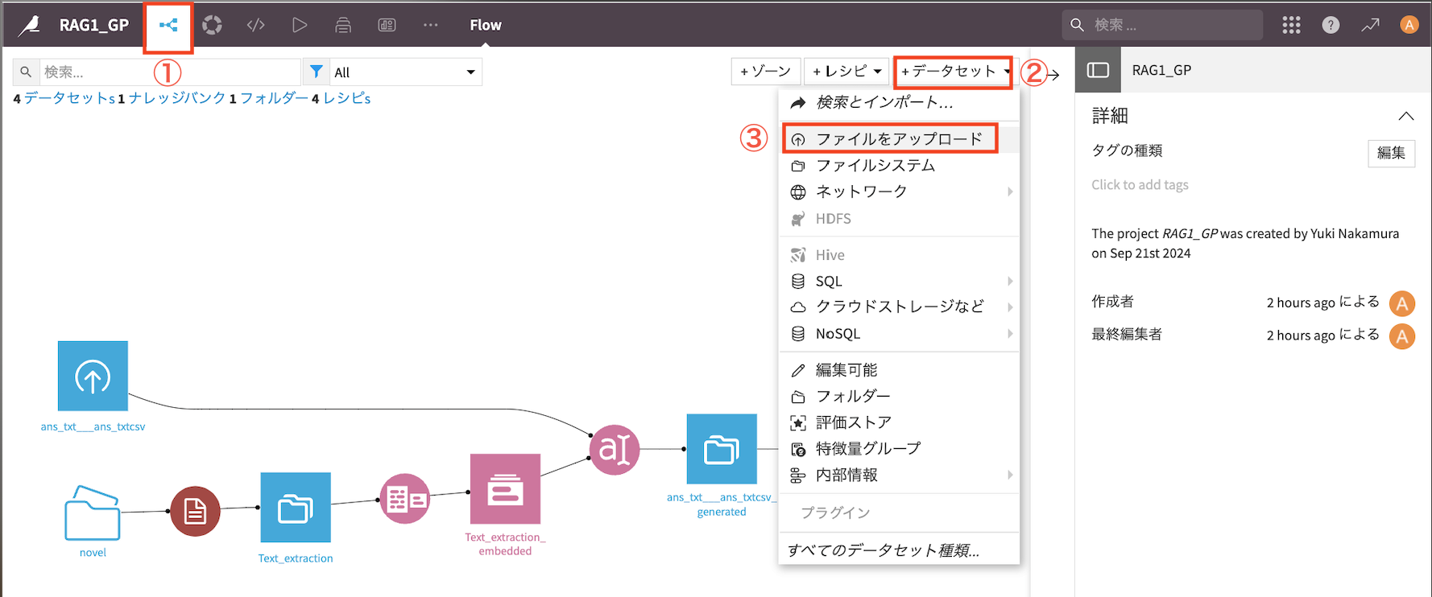The image size is (1432, 597).
Task: Open the Lab circle icon in top bar
Action: click(212, 25)
